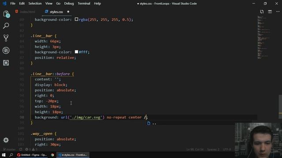Click the synchronize changes status icon
282x158 pixels.
point(21,149)
